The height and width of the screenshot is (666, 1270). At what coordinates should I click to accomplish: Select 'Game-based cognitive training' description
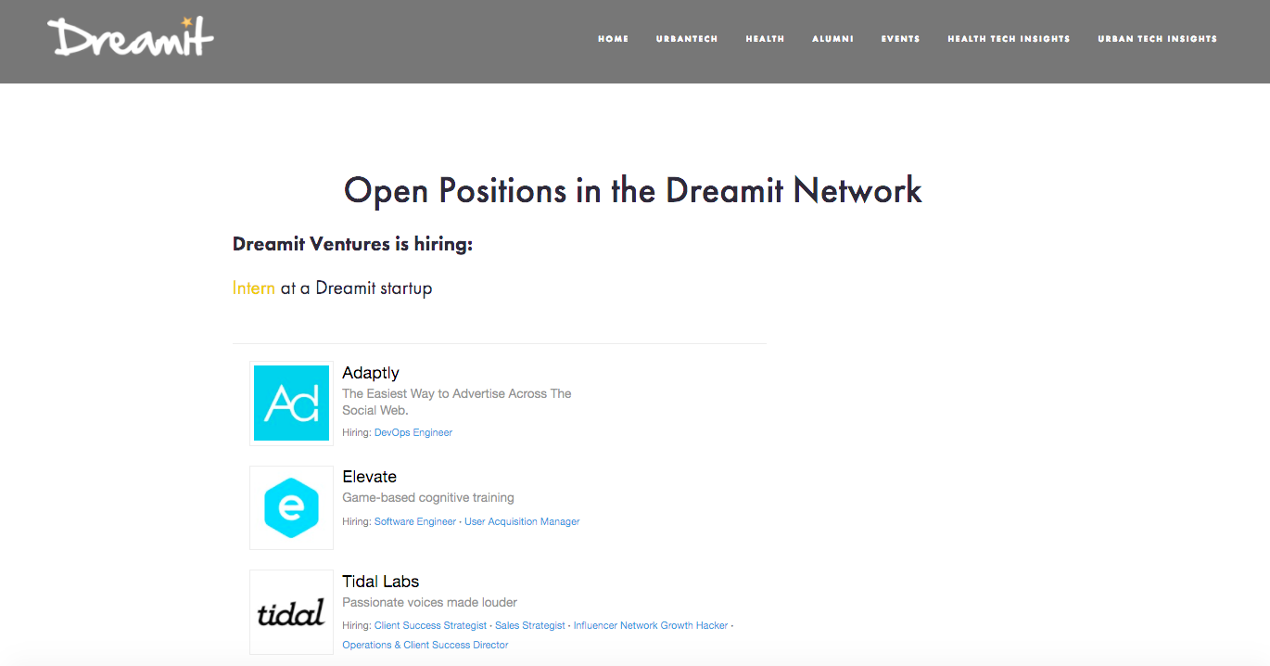pos(428,498)
